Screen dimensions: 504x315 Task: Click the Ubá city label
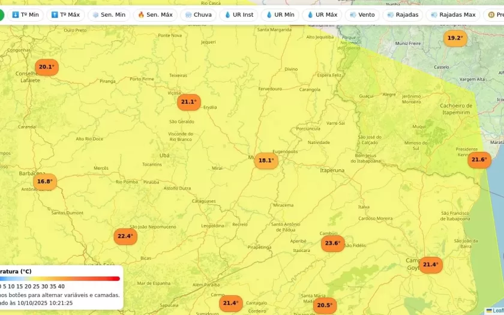[164, 155]
